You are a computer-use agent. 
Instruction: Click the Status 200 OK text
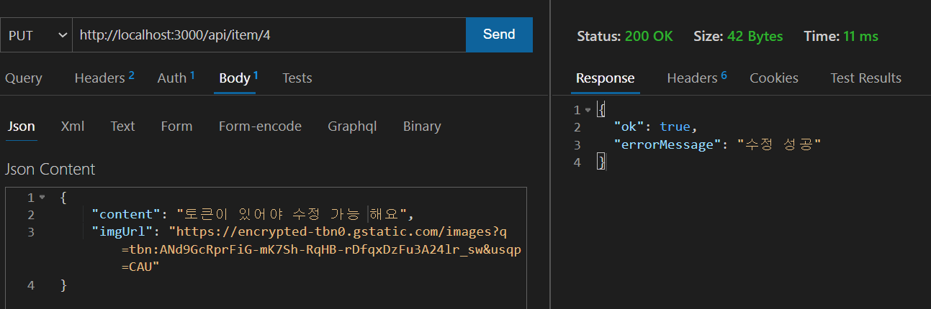point(625,36)
